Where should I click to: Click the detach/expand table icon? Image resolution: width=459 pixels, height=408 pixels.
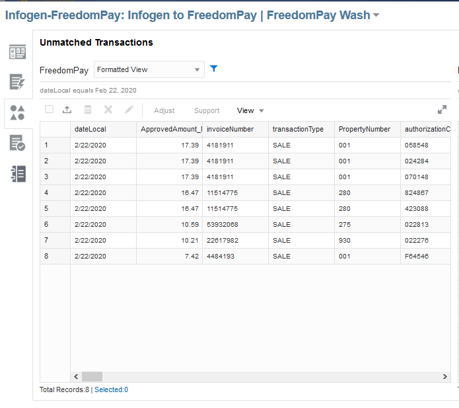(x=442, y=110)
